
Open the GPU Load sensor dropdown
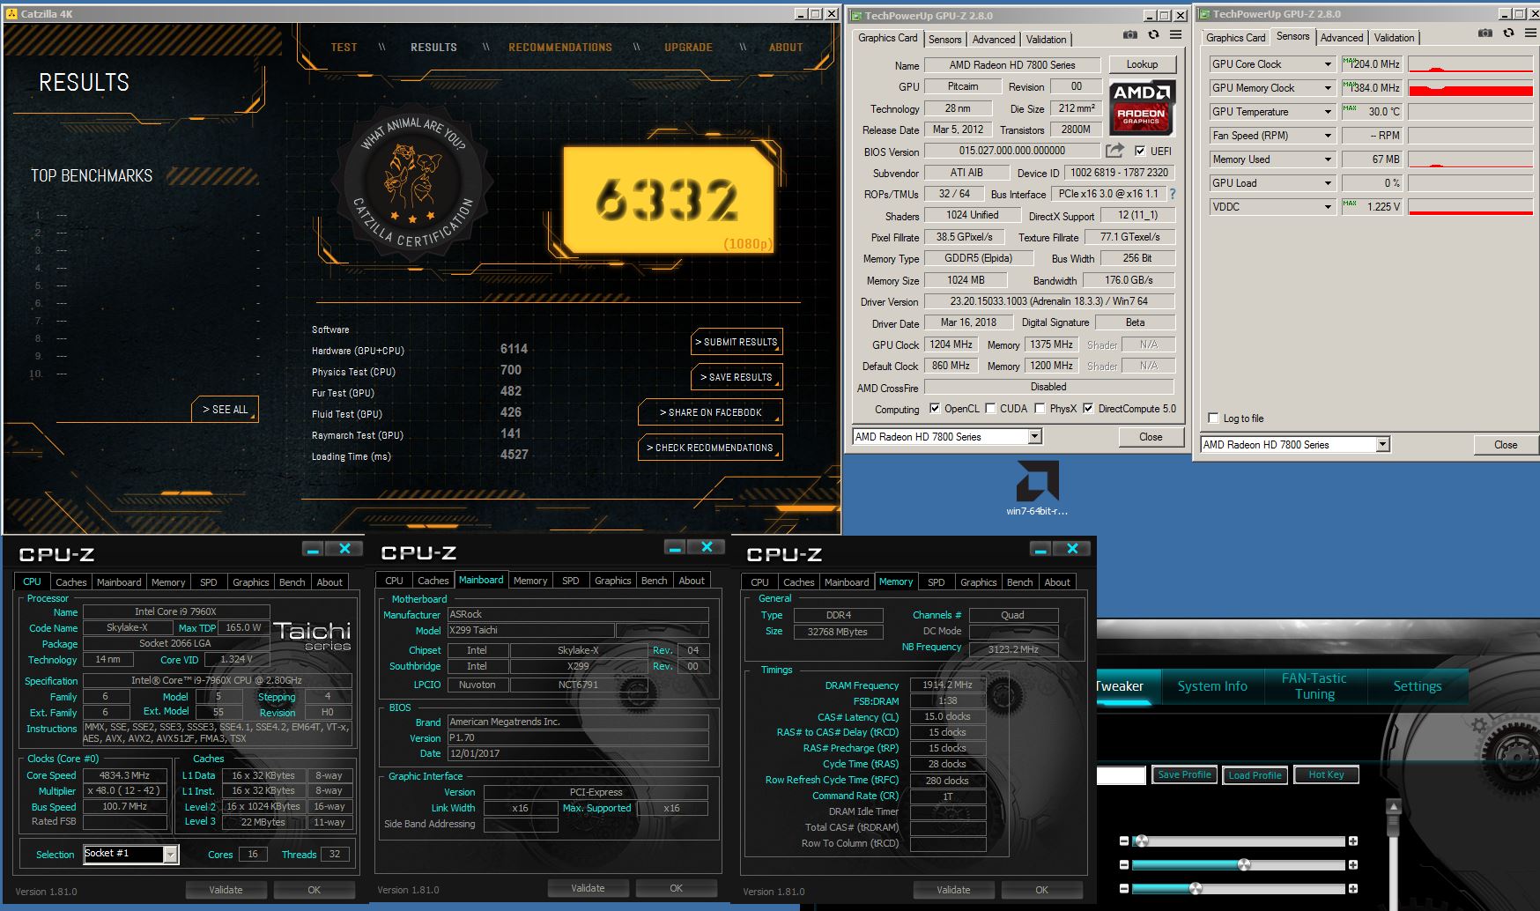click(x=1328, y=183)
